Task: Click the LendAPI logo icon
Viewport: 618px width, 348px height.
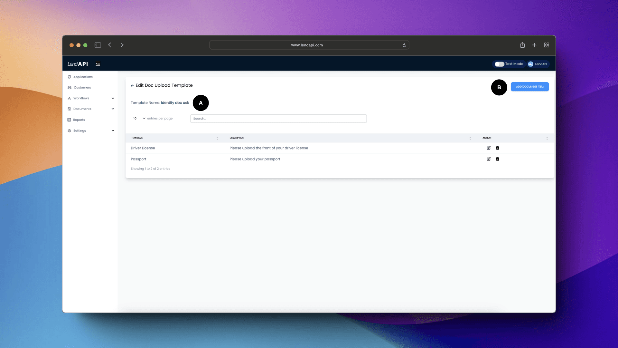Action: tap(78, 64)
